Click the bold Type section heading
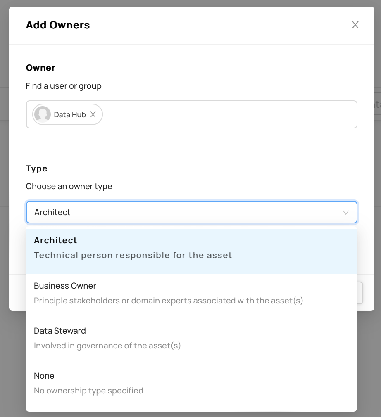This screenshot has height=417, width=381. click(x=37, y=168)
